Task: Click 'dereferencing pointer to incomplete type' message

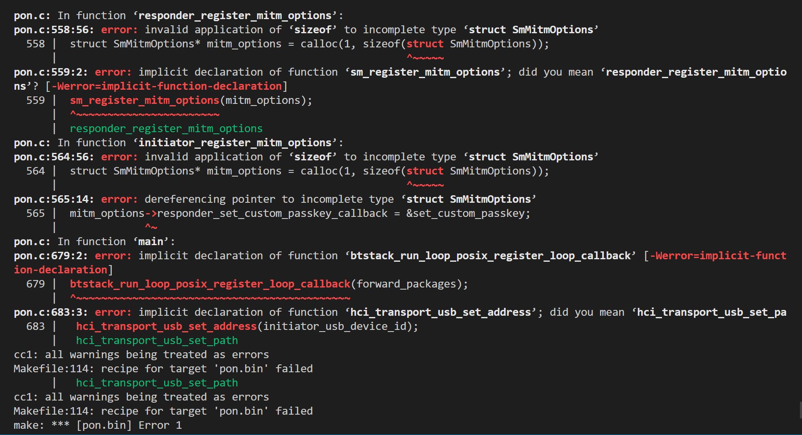Action: tap(269, 199)
